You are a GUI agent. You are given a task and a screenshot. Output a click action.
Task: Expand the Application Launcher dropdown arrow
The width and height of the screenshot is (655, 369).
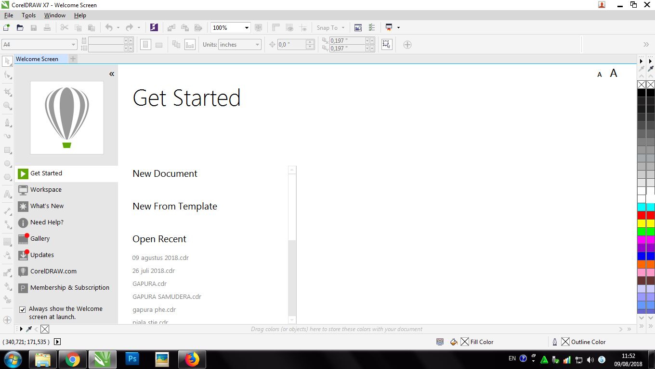pos(398,27)
